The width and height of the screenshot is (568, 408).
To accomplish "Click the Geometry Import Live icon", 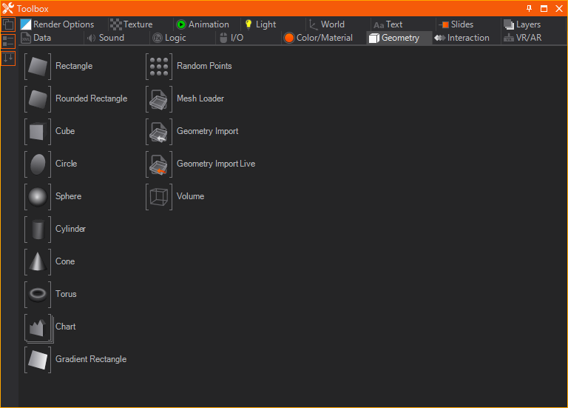I will click(159, 164).
